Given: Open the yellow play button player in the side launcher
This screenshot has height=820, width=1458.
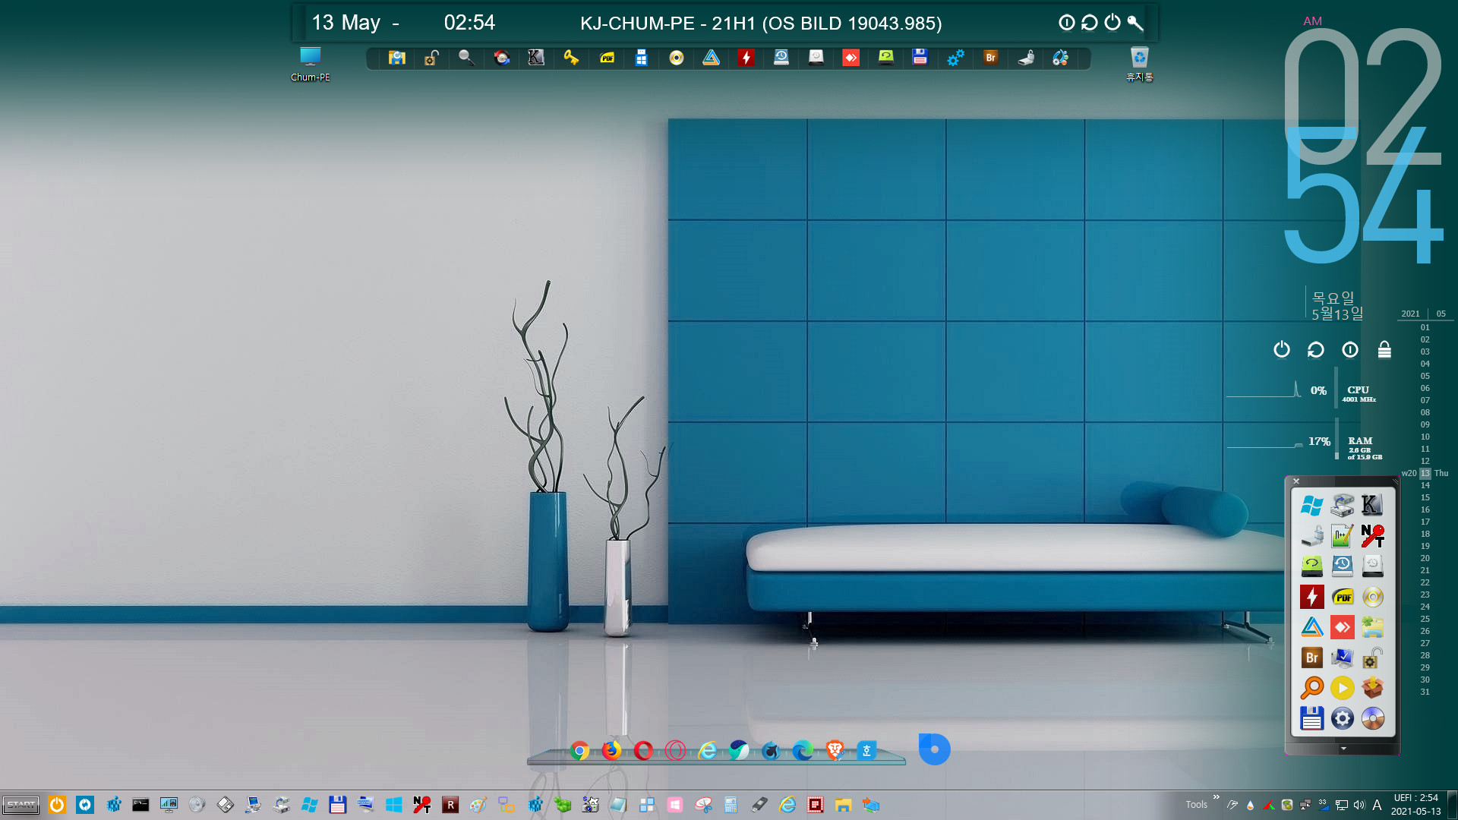Looking at the screenshot, I should click(x=1342, y=688).
